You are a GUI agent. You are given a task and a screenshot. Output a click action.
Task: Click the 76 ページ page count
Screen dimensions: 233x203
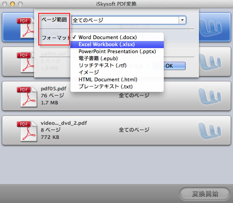52,95
